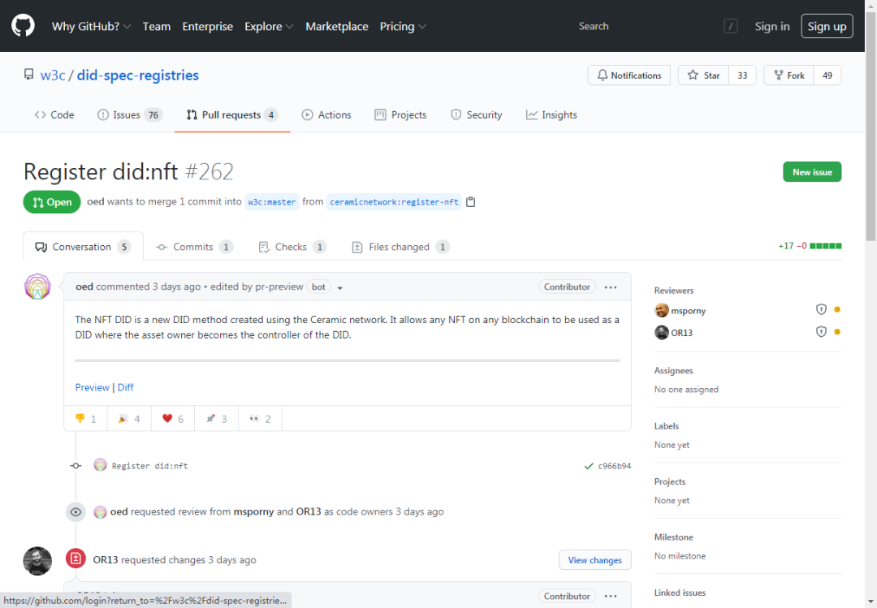877x608 pixels.
Task: Copy branch name with clipboard icon
Action: (x=470, y=202)
